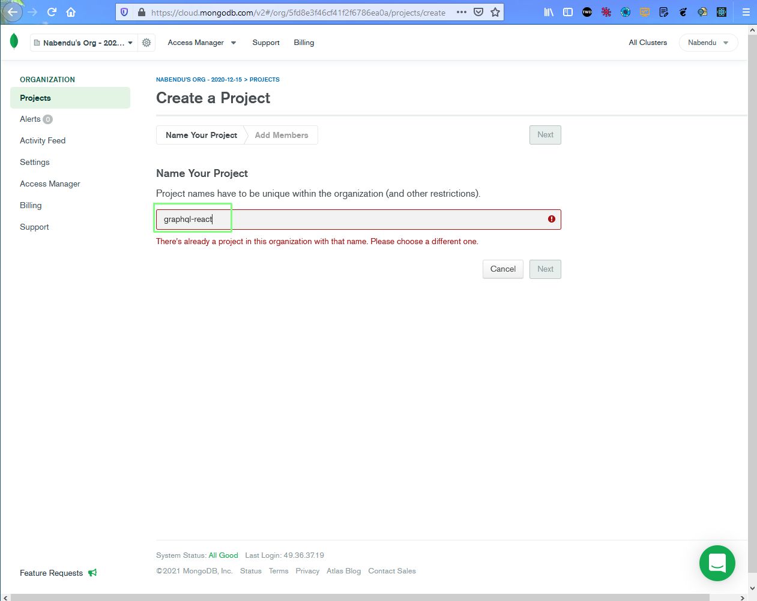Click the upper Next button
This screenshot has height=601, width=757.
pos(545,135)
